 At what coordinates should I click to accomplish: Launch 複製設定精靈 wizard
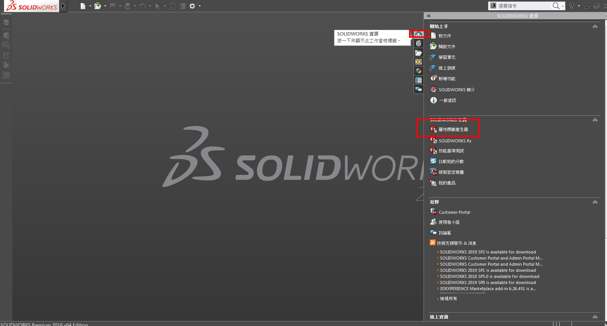point(451,172)
